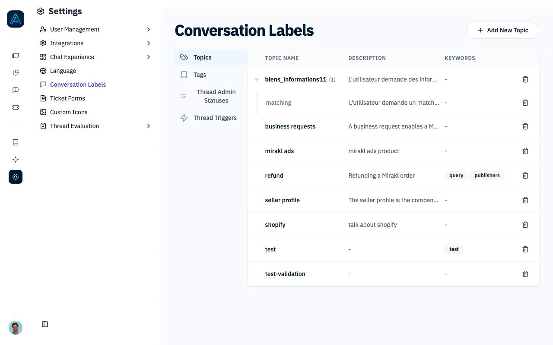Select Conversation Labels in settings menu

pyautogui.click(x=95, y=85)
